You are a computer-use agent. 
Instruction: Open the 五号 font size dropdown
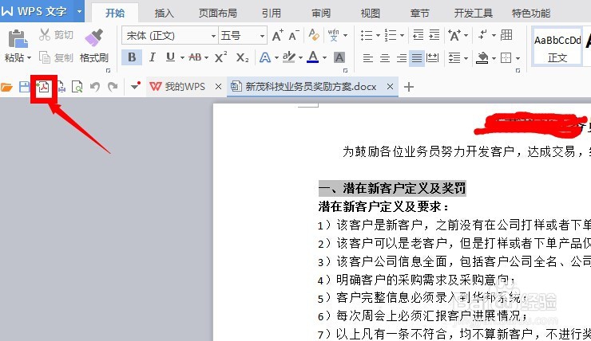(262, 36)
